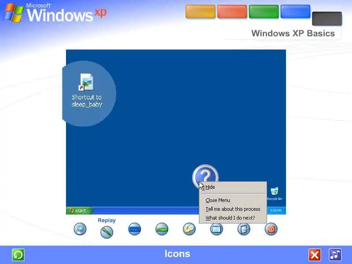Click the green colored tab button
This screenshot has height=264, width=352.
tap(264, 11)
